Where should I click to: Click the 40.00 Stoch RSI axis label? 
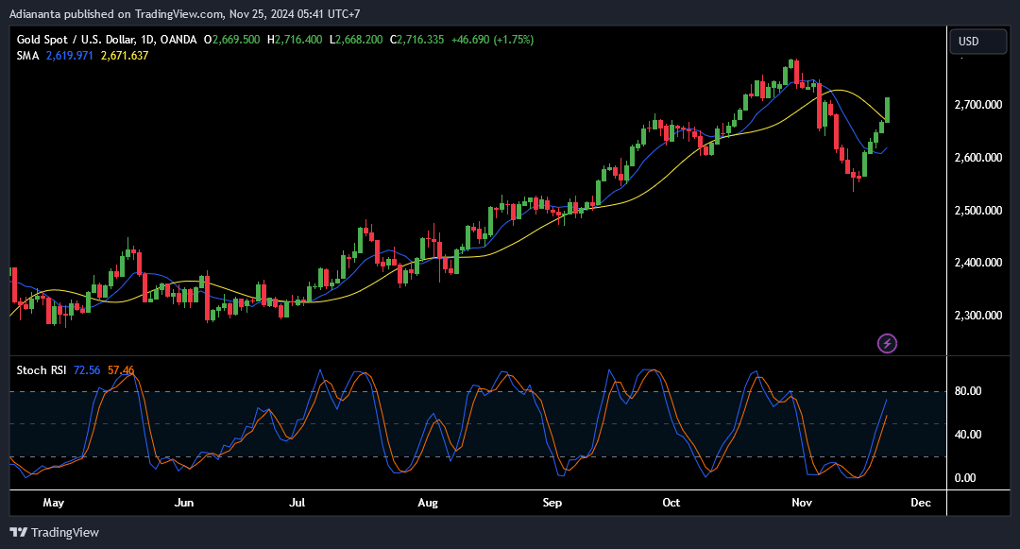click(x=967, y=435)
